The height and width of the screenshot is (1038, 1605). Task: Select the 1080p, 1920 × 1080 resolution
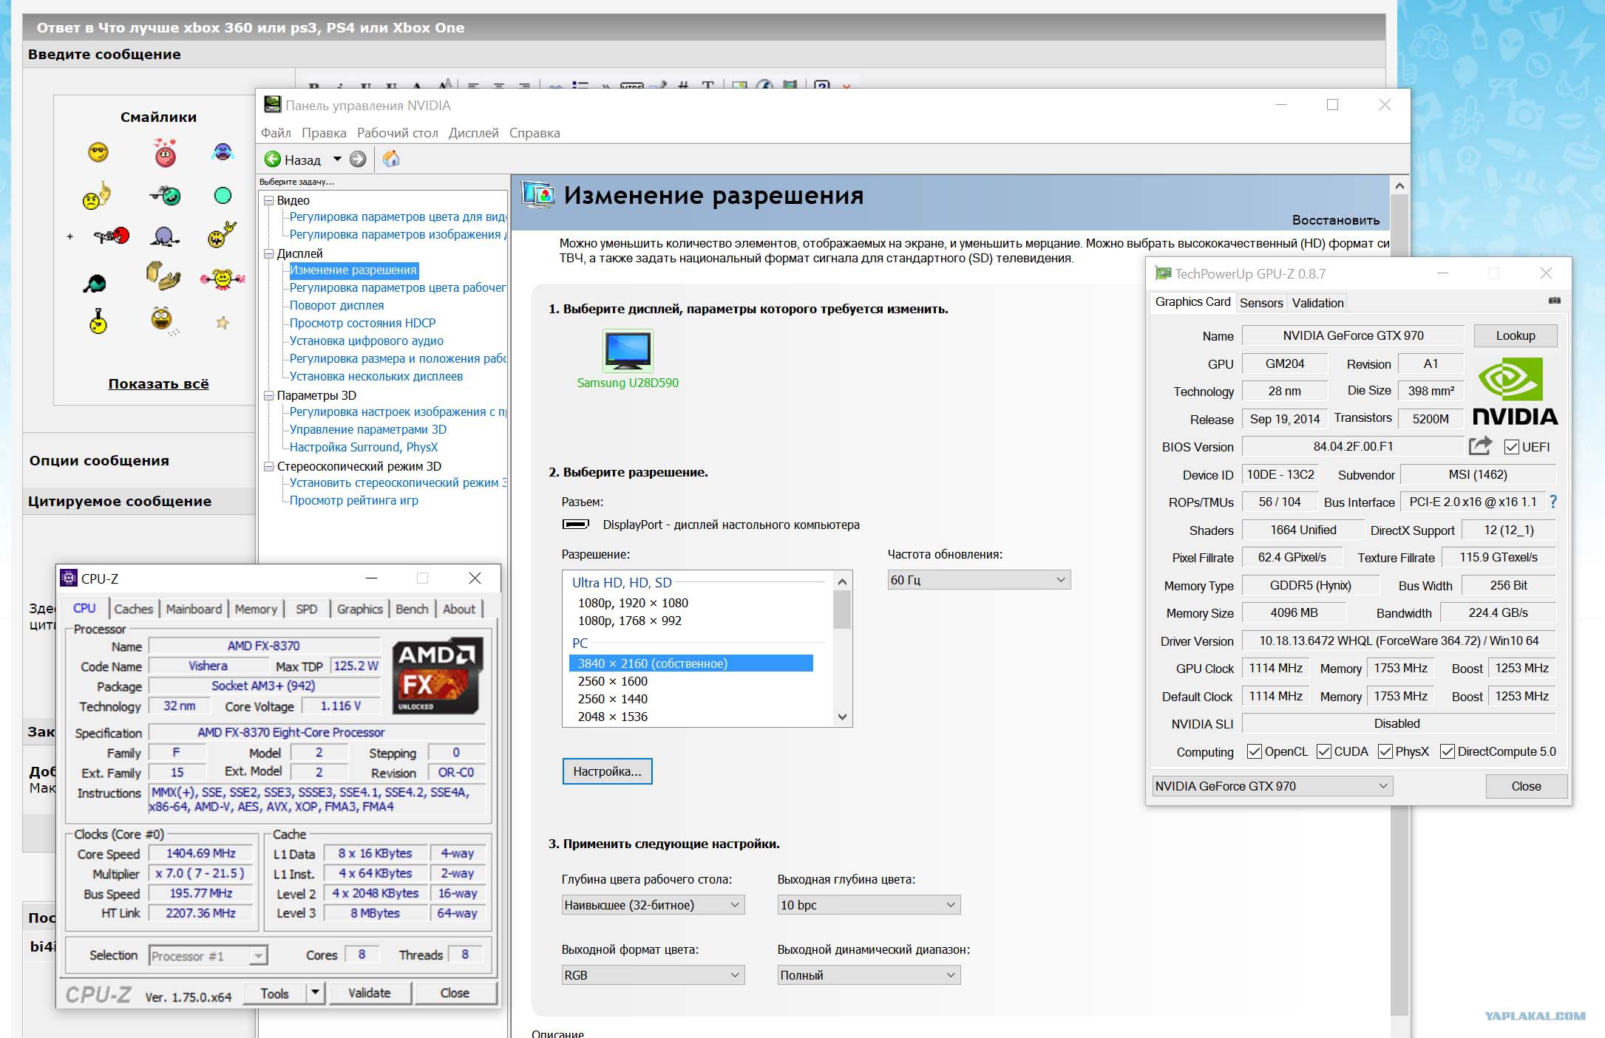[633, 603]
